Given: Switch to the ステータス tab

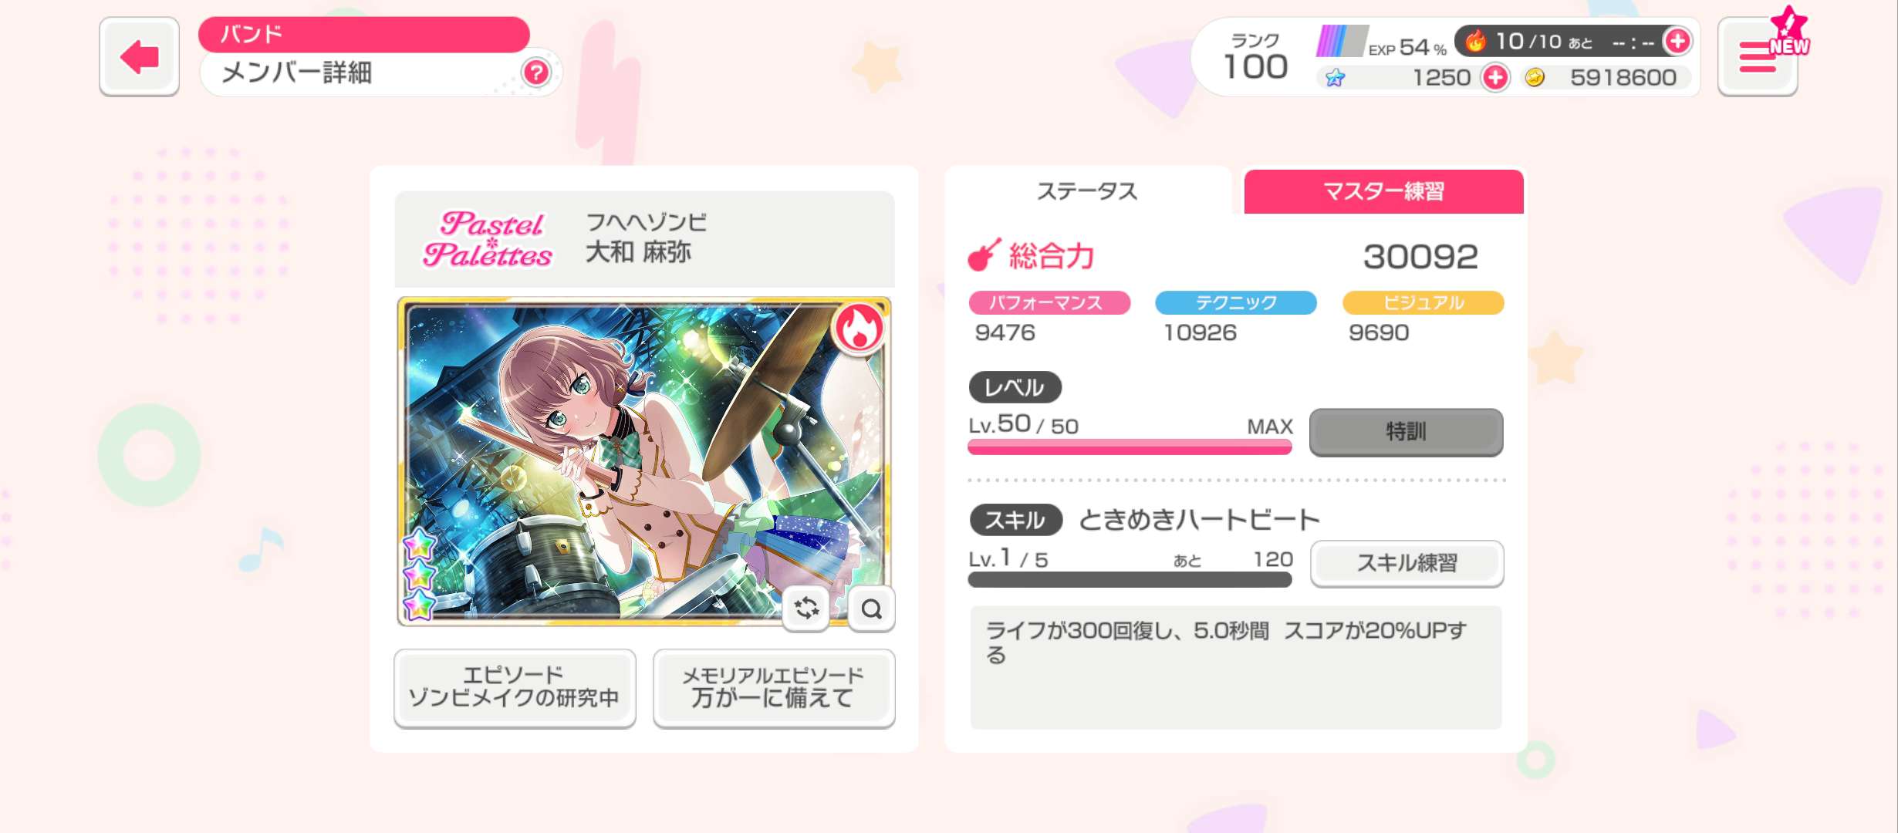Looking at the screenshot, I should coord(1087,191).
